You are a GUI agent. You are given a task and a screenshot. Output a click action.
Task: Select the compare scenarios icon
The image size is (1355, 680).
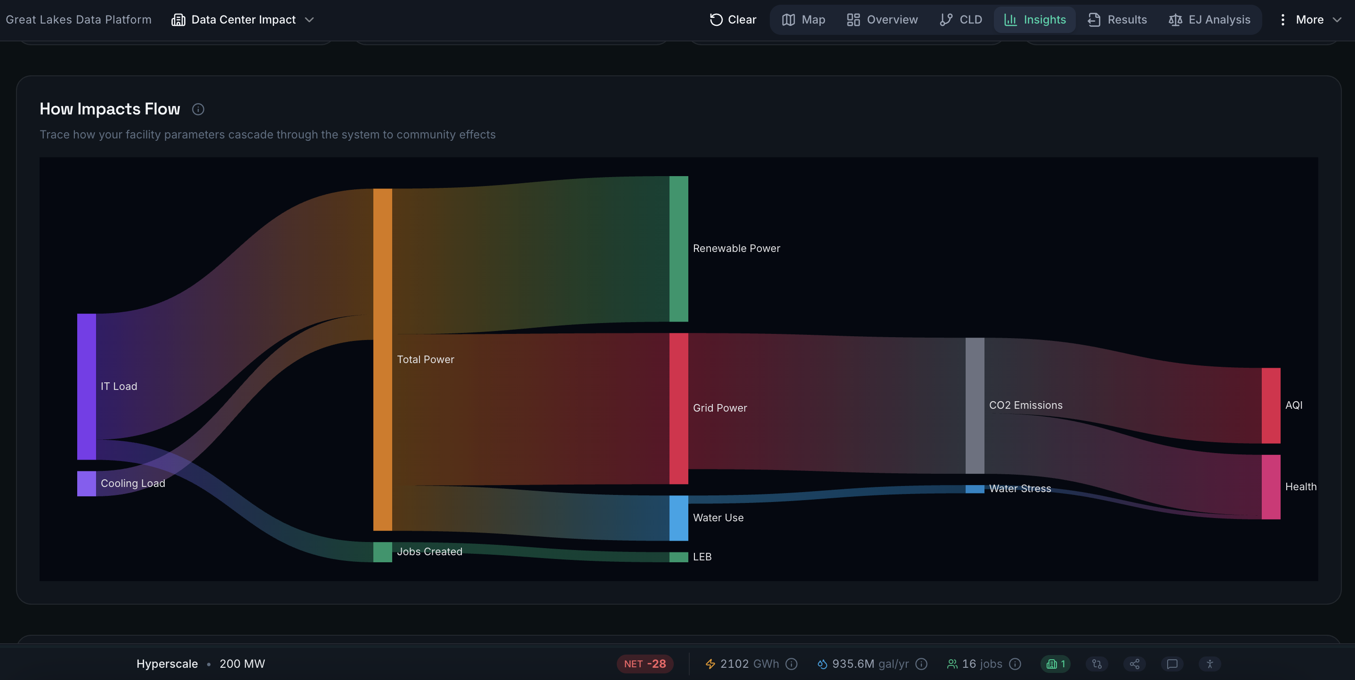click(x=1097, y=664)
